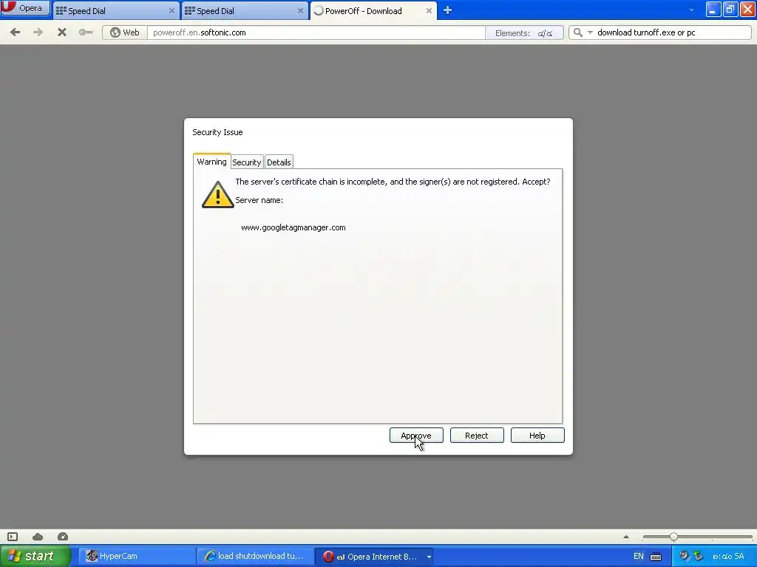Switch to Internet Explorer taskbar window

(x=255, y=556)
